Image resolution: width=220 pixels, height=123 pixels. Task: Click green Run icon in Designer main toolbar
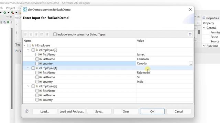(5, 13)
